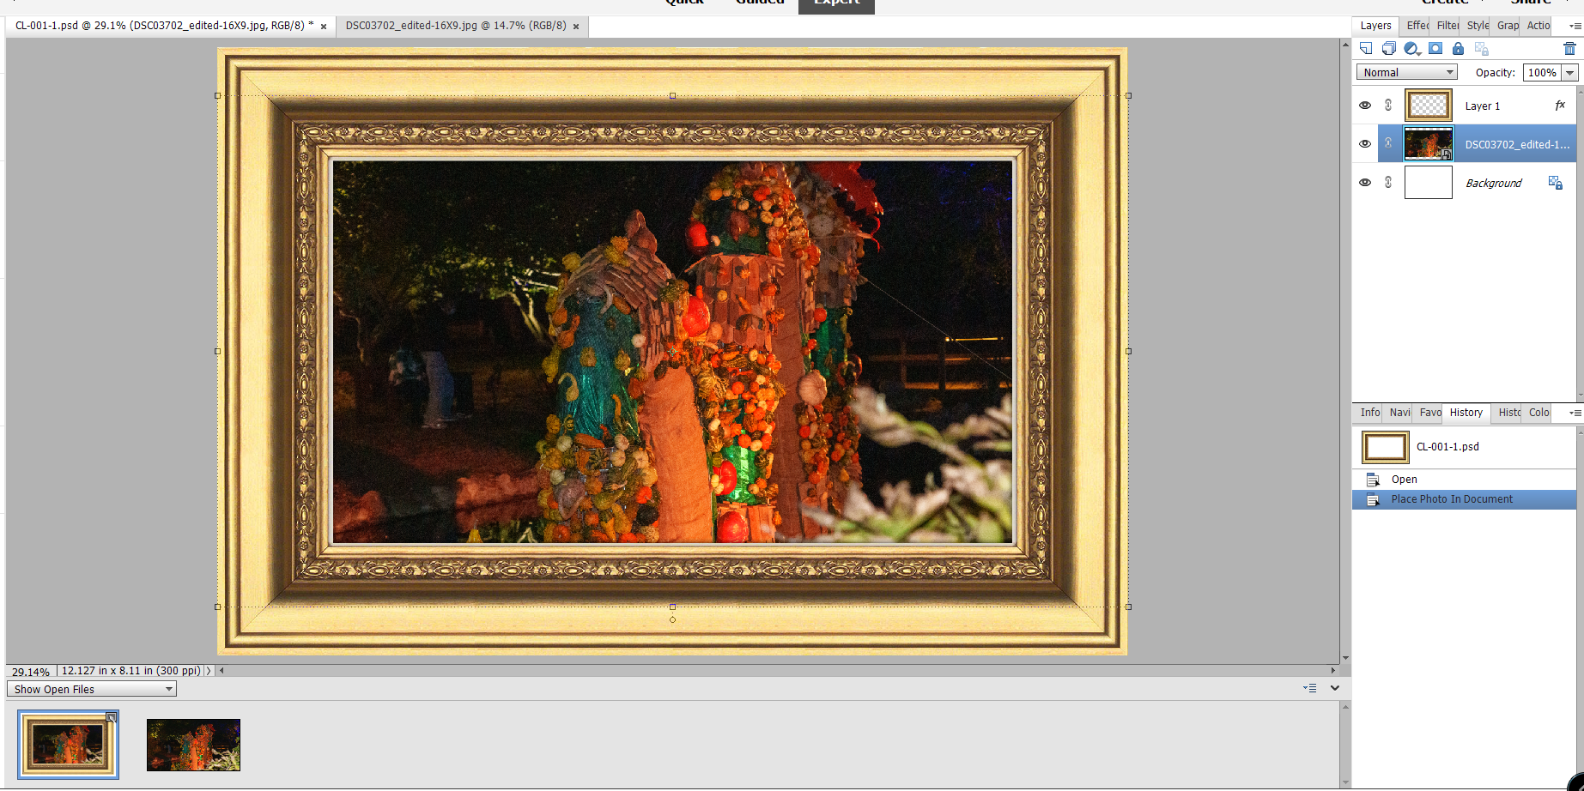The width and height of the screenshot is (1584, 791).
Task: Switch to the History panel tab
Action: 1465,413
